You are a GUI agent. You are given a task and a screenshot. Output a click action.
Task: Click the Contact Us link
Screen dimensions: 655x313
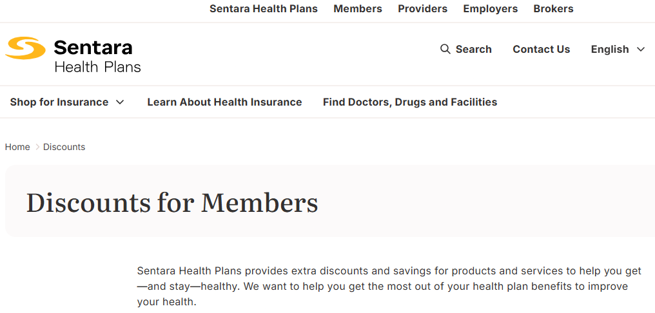click(x=541, y=49)
